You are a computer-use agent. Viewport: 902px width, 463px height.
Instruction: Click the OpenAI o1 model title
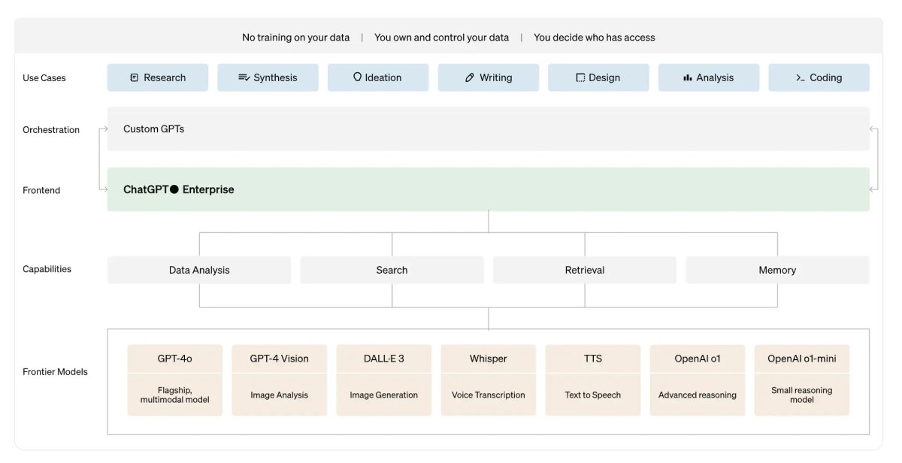coord(698,359)
